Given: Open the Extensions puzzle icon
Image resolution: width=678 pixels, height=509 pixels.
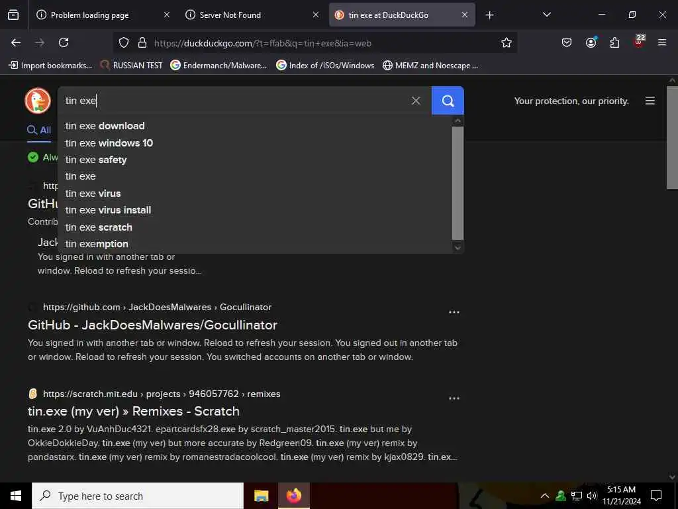Looking at the screenshot, I should click(614, 43).
